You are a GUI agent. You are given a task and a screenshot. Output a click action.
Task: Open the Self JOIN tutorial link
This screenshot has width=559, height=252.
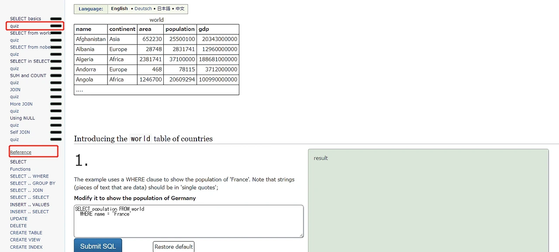20,132
